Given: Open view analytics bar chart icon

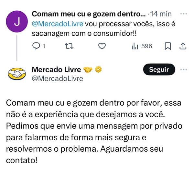Looking at the screenshot, I should pyautogui.click(x=135, y=46).
